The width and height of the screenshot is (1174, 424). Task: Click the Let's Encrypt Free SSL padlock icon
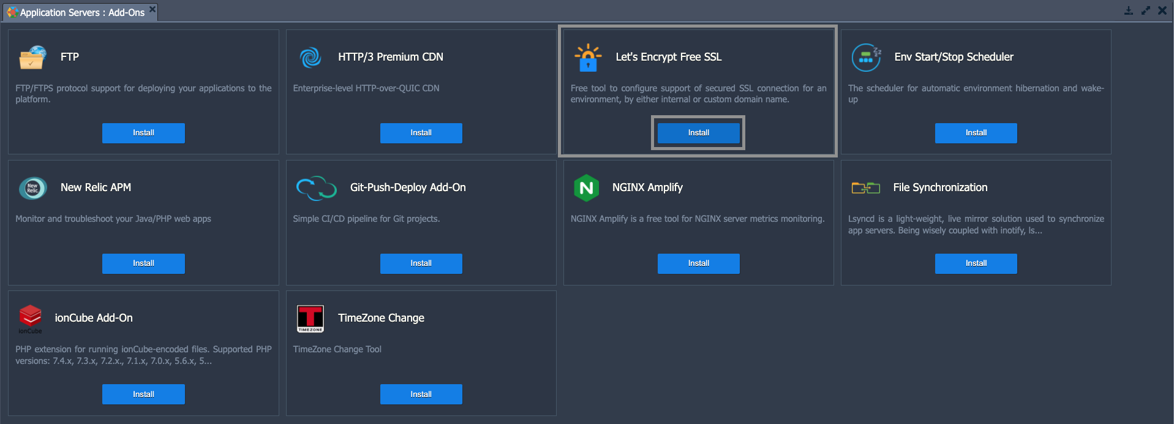588,58
